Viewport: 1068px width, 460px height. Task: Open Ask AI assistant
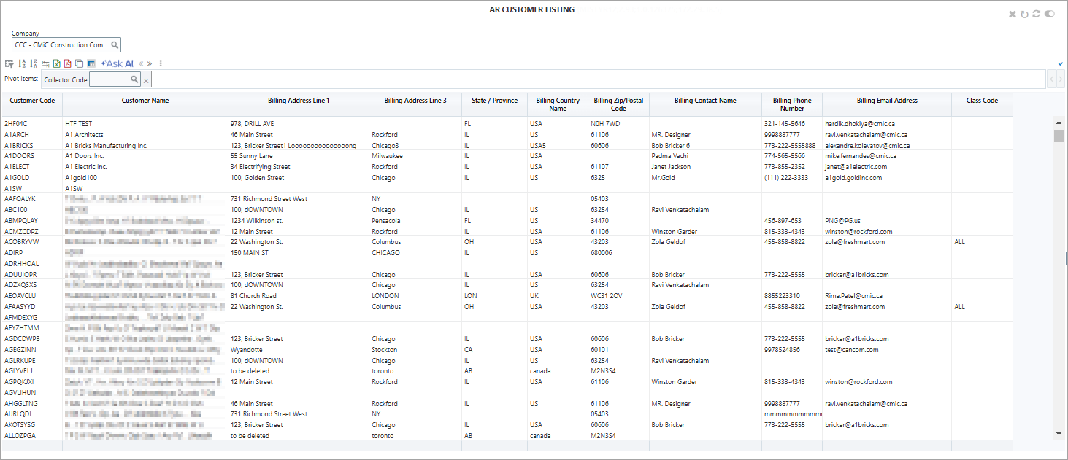point(117,63)
